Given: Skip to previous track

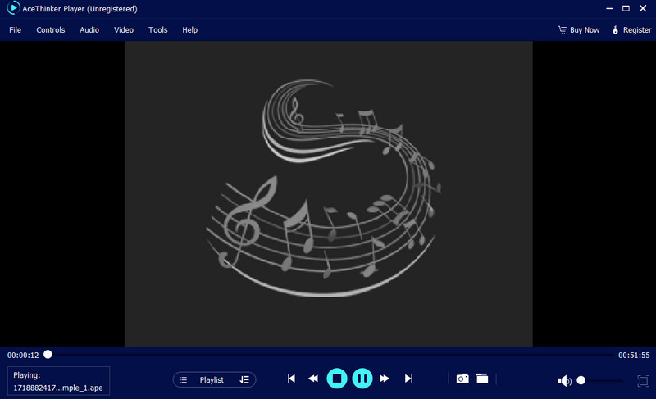Looking at the screenshot, I should point(291,379).
